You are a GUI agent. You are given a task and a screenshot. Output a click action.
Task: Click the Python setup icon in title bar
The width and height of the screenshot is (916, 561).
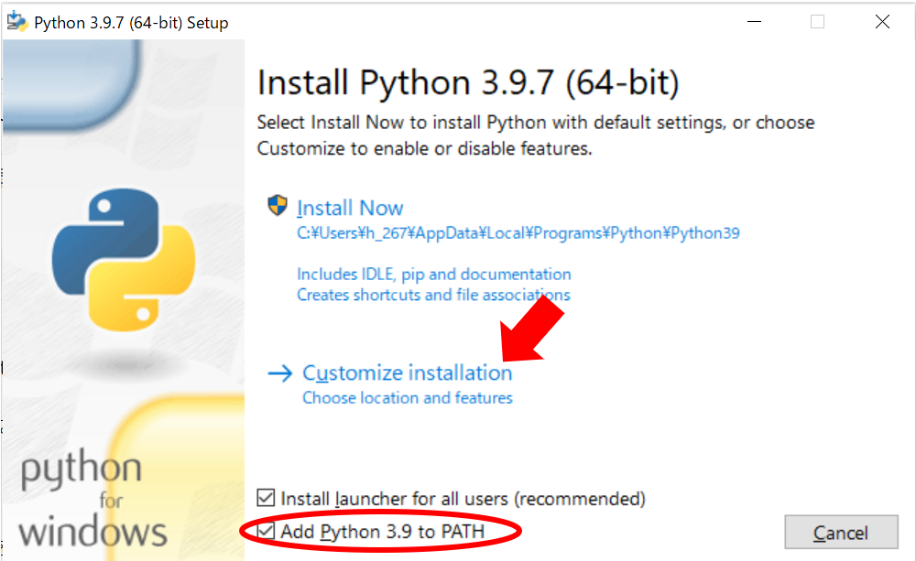click(17, 22)
